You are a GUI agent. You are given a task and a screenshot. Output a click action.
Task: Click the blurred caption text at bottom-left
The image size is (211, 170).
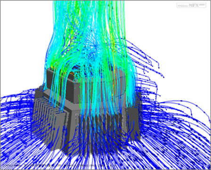(x=60, y=165)
